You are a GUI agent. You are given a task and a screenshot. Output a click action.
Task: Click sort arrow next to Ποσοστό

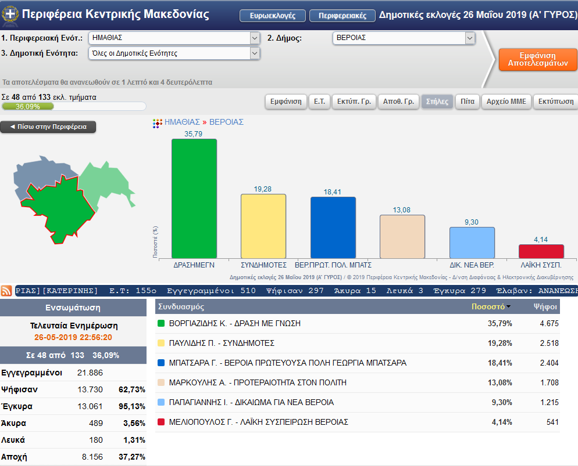pyautogui.click(x=509, y=306)
